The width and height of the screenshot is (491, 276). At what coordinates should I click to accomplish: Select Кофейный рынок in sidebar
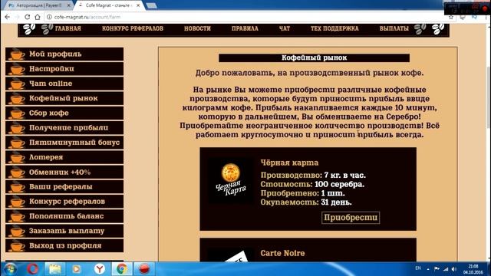tap(64, 98)
